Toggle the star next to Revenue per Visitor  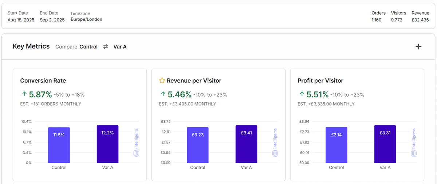coord(162,81)
